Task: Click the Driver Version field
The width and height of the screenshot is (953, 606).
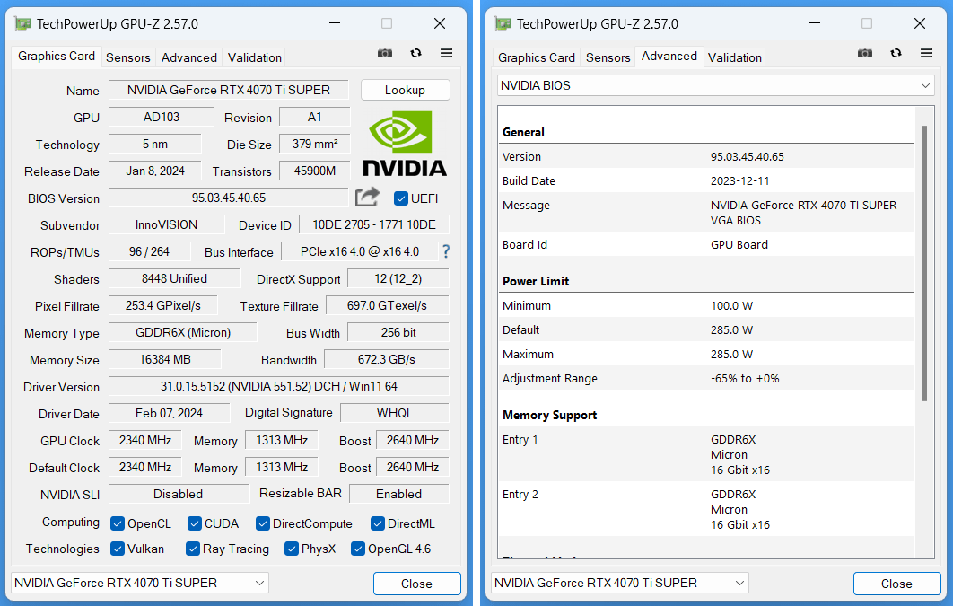Action: click(279, 387)
